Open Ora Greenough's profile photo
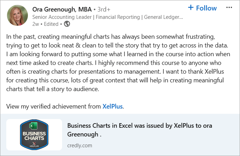The width and height of the screenshot is (240, 156). [17, 15]
